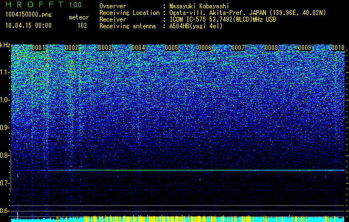Click the 0.8 kHz axis tick label
The width and height of the screenshot is (349, 222).
click(x=4, y=155)
